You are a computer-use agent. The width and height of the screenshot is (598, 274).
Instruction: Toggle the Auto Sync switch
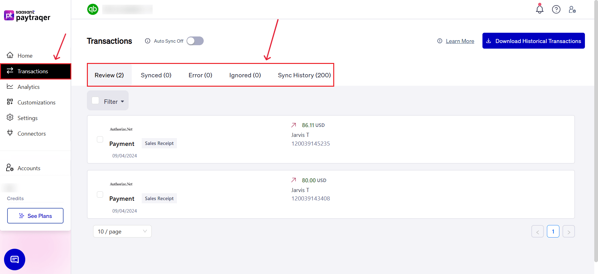coord(195,41)
